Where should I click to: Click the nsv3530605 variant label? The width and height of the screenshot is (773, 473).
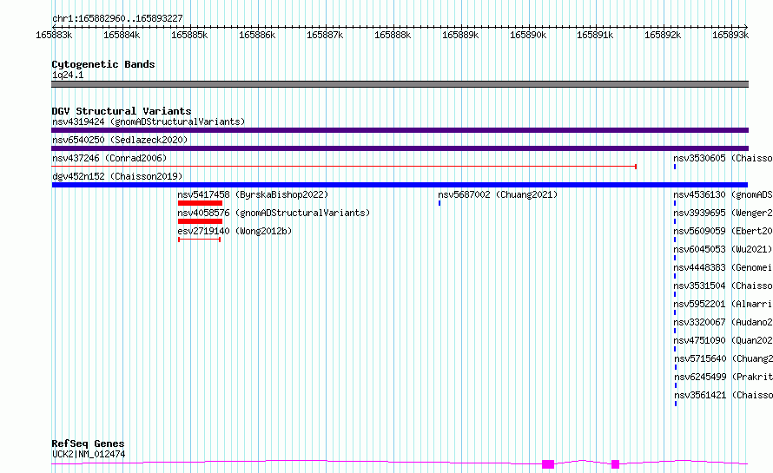tap(723, 158)
